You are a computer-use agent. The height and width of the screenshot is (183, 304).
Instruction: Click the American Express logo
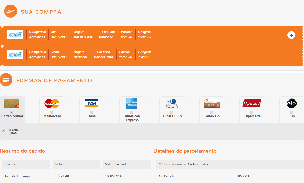pos(132,103)
